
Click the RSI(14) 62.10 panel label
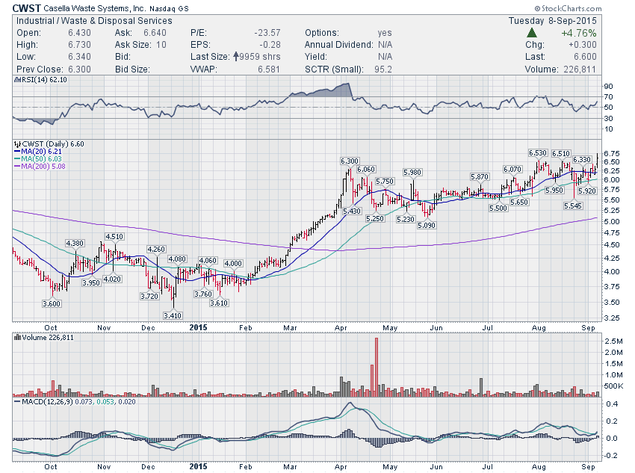[x=44, y=80]
